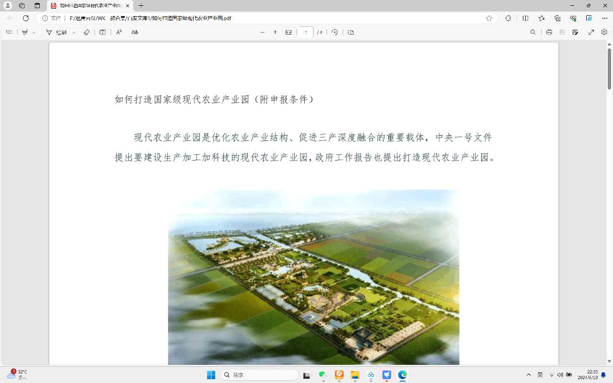
Task: Open Edge settings and more menu
Action: click(x=604, y=18)
